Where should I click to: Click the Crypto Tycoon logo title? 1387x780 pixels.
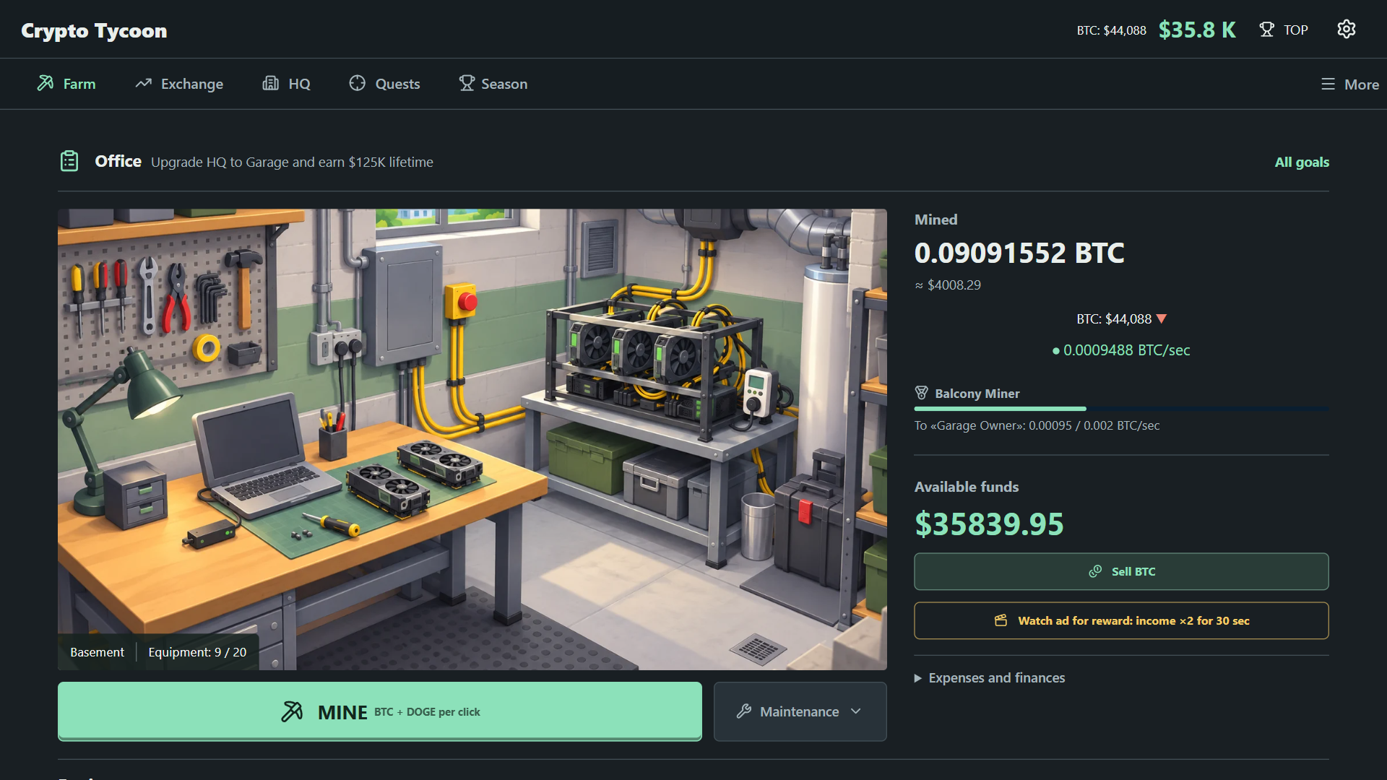(x=94, y=30)
